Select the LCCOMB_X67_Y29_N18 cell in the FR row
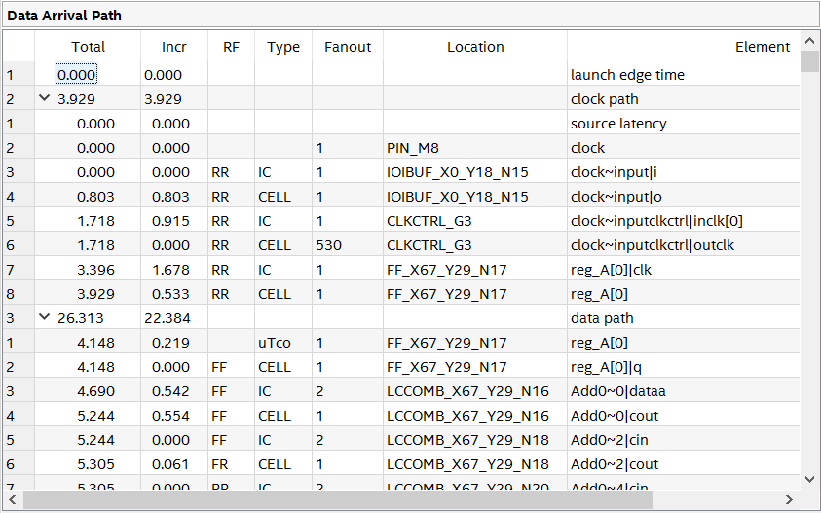 (x=475, y=464)
